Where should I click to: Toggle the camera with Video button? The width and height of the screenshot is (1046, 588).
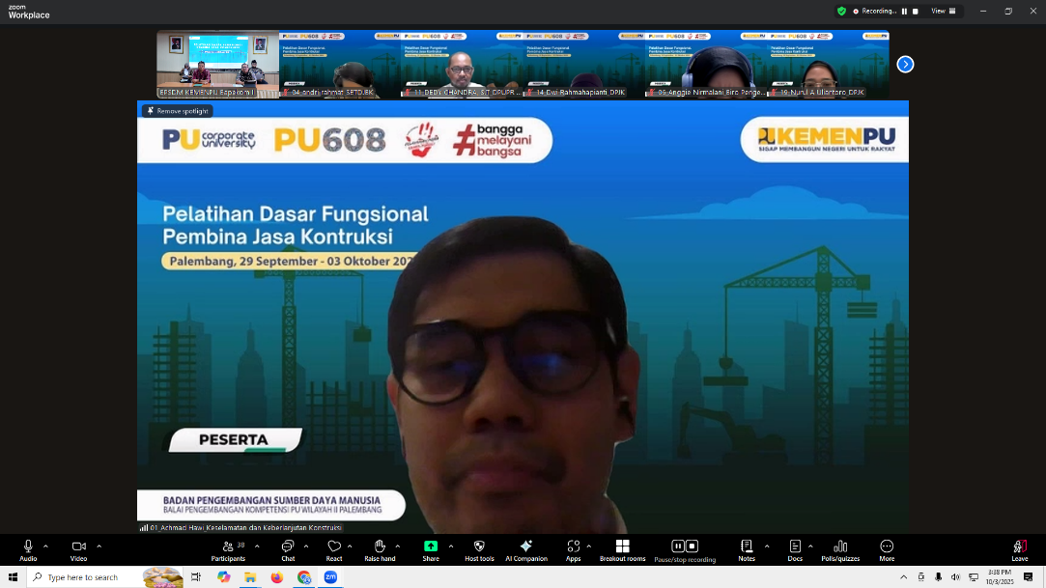78,547
